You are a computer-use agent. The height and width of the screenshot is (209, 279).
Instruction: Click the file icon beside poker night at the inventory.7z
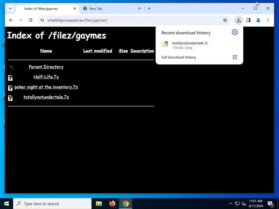[10, 88]
